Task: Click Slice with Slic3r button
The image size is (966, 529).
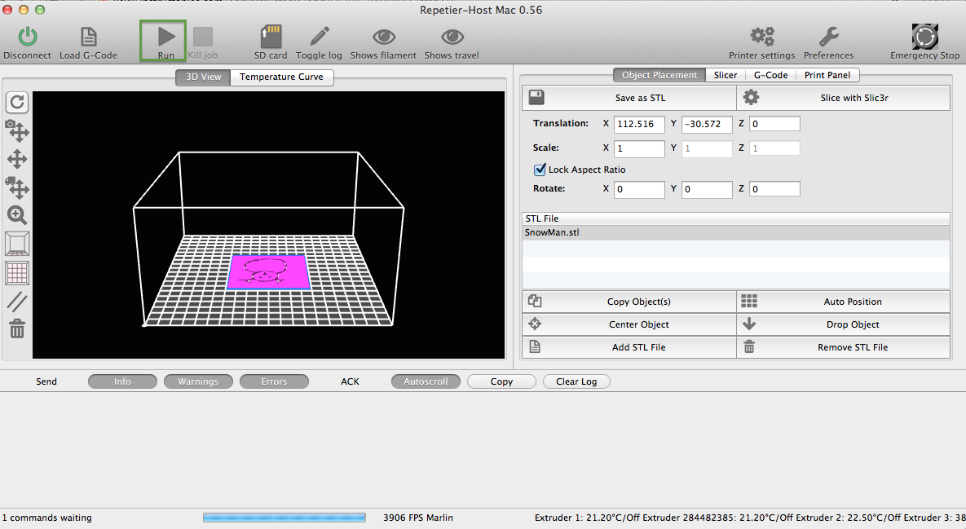Action: coord(844,98)
